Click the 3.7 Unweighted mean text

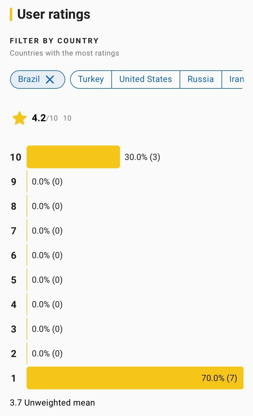[x=52, y=402]
